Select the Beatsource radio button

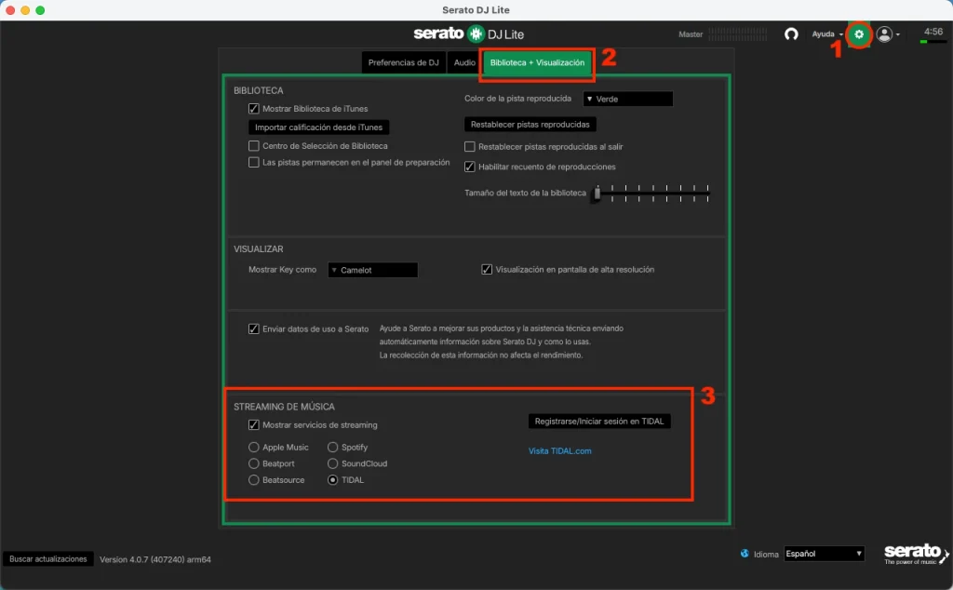click(253, 480)
